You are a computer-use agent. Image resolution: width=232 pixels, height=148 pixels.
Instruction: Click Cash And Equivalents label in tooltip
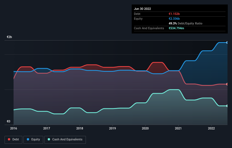coord(149,28)
